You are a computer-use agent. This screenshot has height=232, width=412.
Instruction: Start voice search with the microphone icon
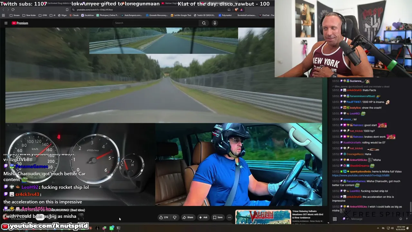[215, 23]
